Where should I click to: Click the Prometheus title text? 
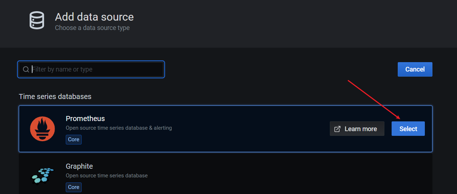click(x=85, y=118)
